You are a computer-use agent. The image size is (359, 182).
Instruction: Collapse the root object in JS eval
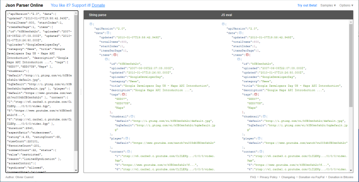coord(223,23)
